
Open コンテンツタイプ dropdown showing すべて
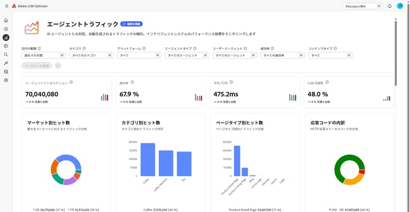(x=331, y=55)
